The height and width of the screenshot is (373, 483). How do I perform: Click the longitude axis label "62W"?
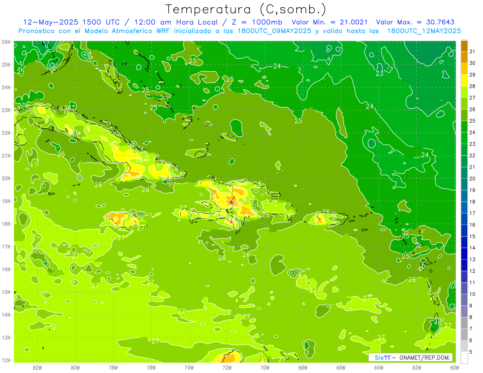click(x=417, y=368)
